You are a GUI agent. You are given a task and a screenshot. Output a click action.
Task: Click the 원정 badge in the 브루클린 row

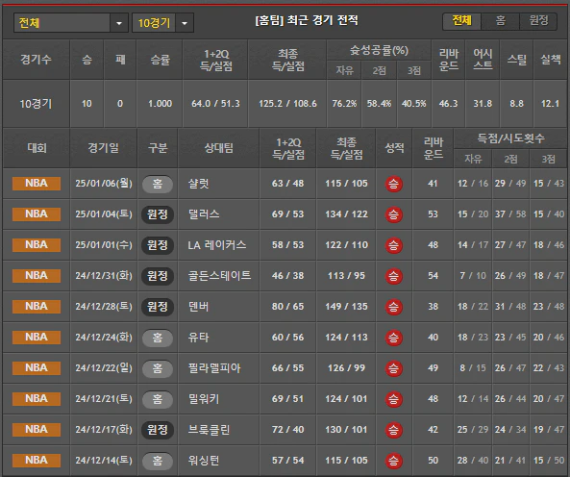[x=158, y=430]
